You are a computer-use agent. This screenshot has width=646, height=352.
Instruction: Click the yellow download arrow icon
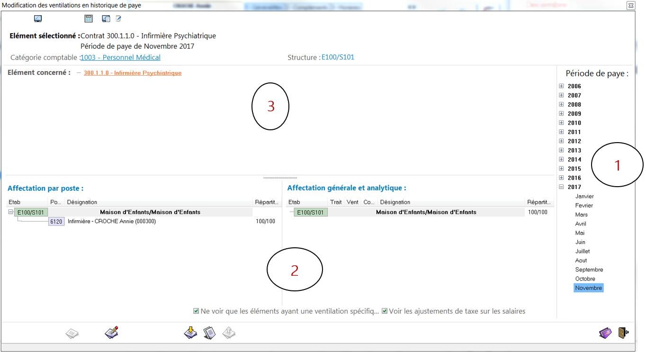pyautogui.click(x=190, y=333)
